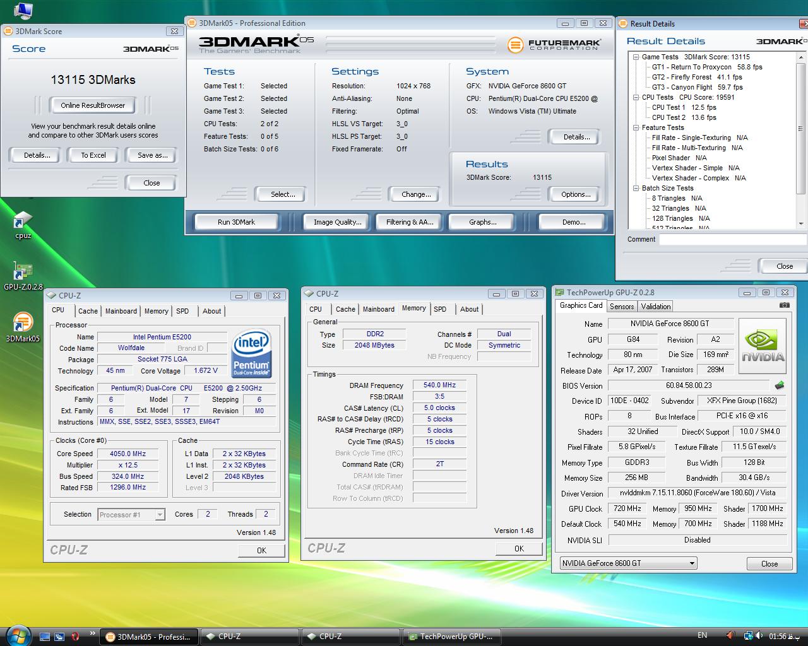Viewport: 808px width, 646px height.
Task: Click the Result Details vertical scrollbar
Action: point(801,139)
